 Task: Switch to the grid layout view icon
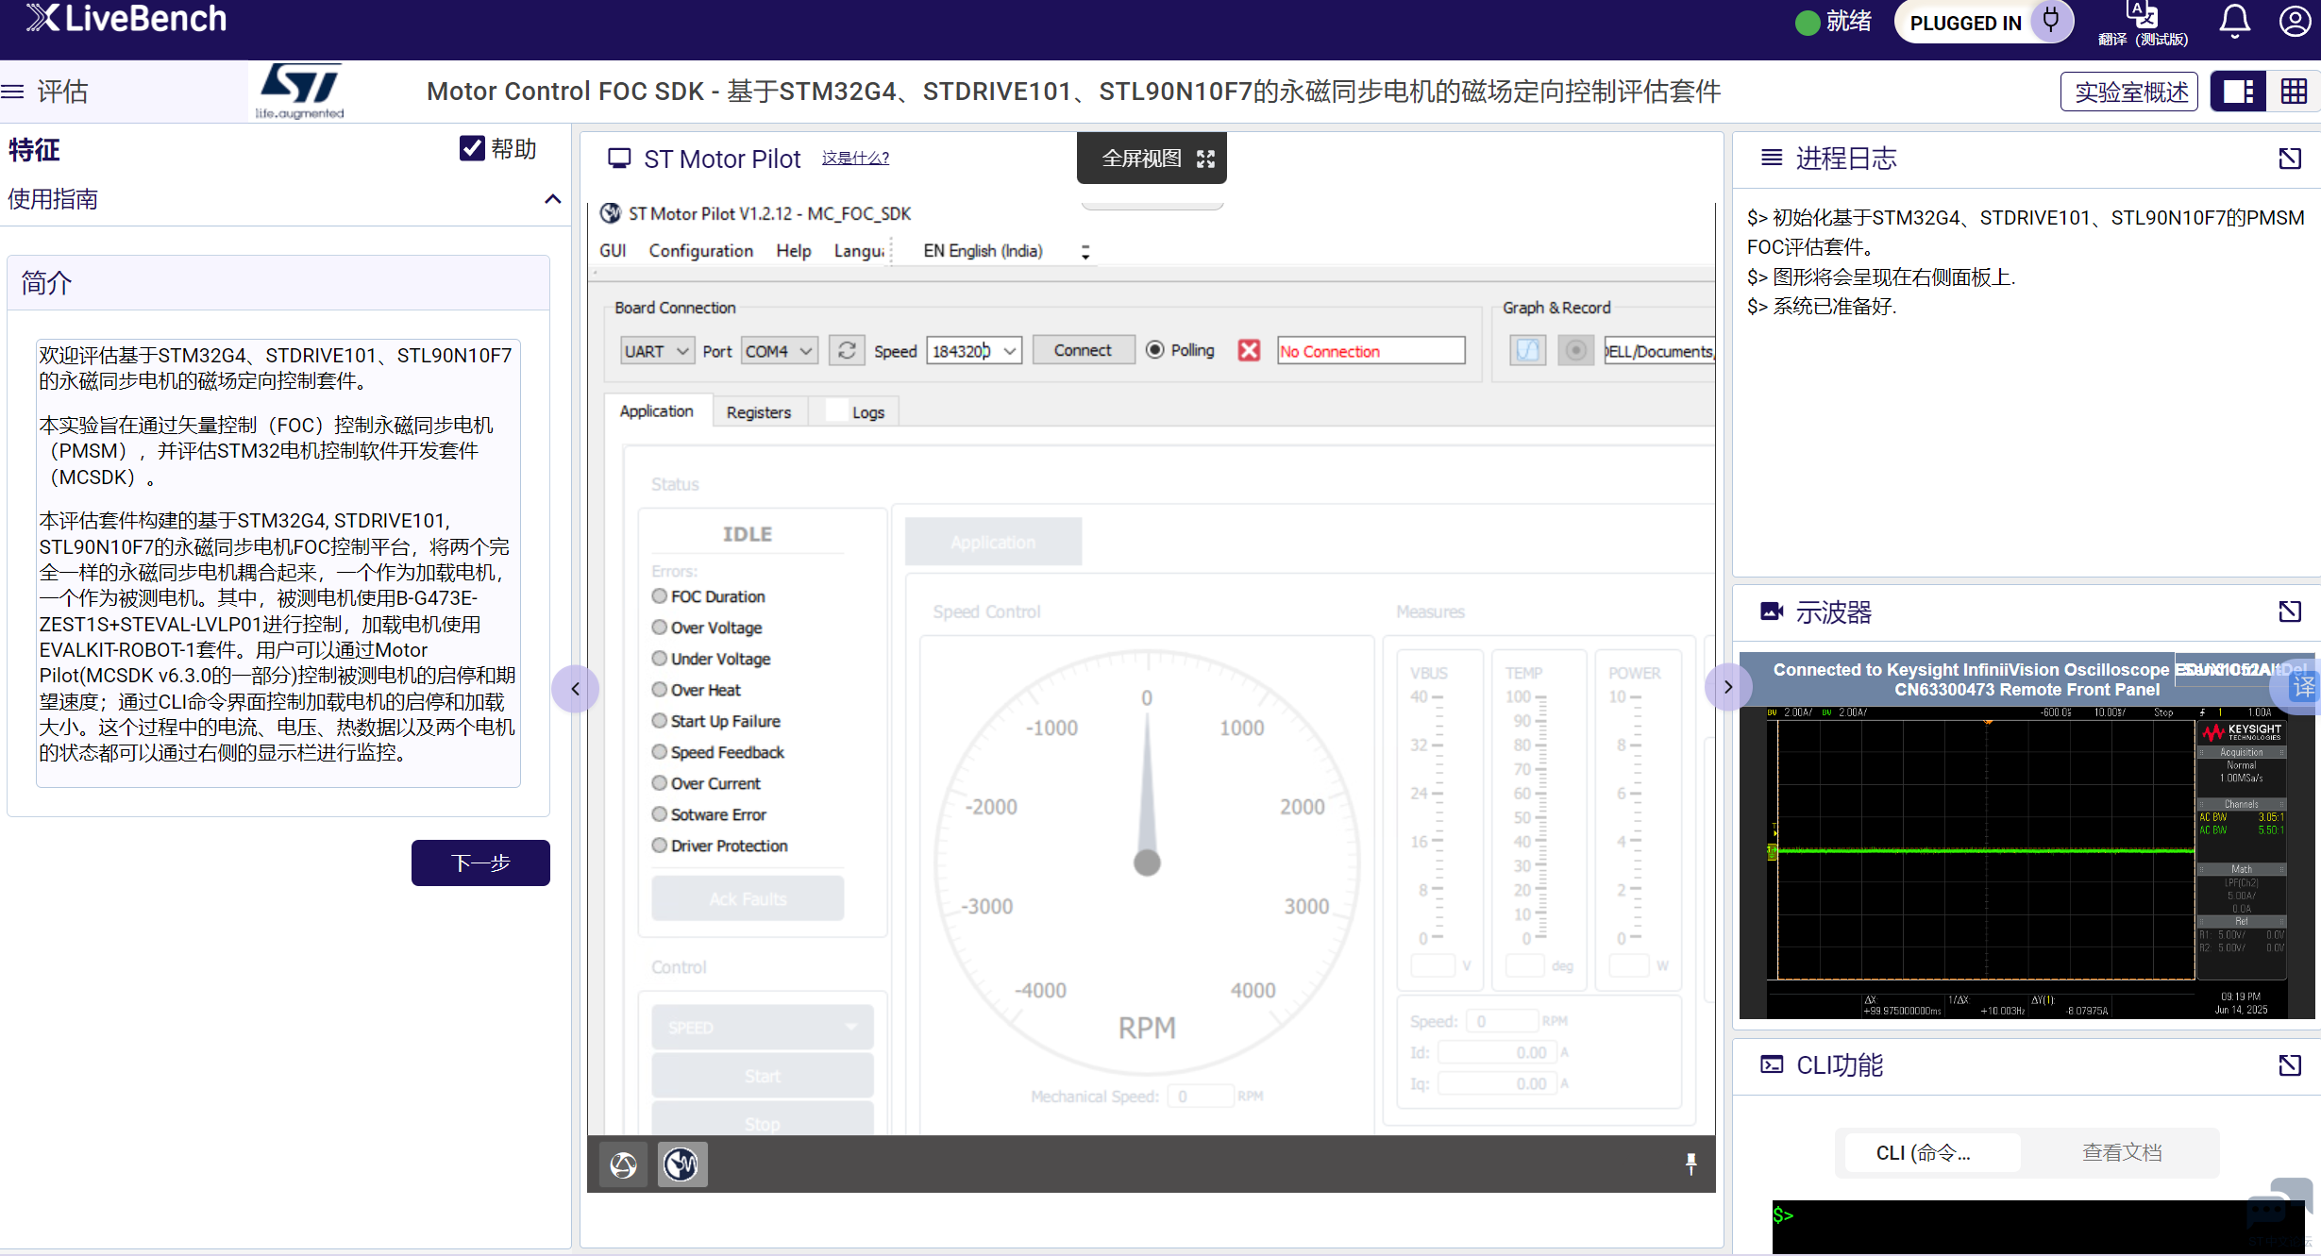[x=2294, y=92]
